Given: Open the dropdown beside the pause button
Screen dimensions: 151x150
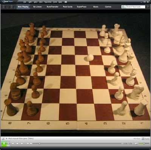Looking at the screenshot, I should pyautogui.click(x=8, y=144).
